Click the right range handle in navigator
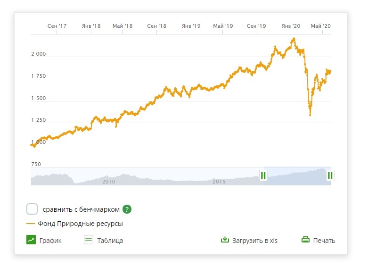368x275 pixels. 330,175
